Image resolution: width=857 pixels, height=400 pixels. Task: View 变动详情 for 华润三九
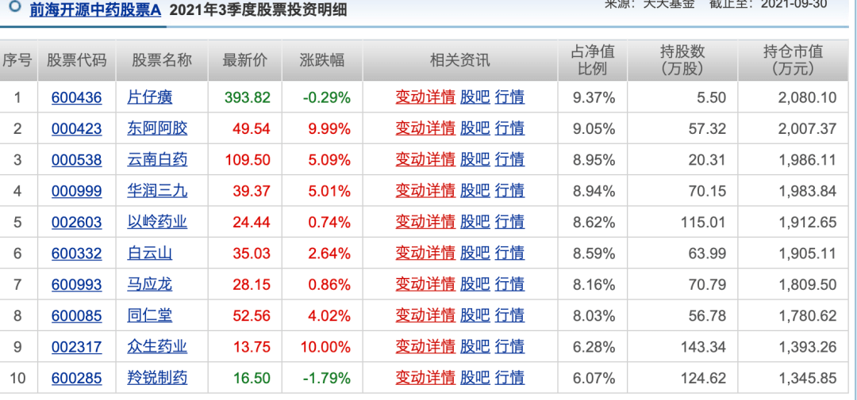click(x=425, y=191)
